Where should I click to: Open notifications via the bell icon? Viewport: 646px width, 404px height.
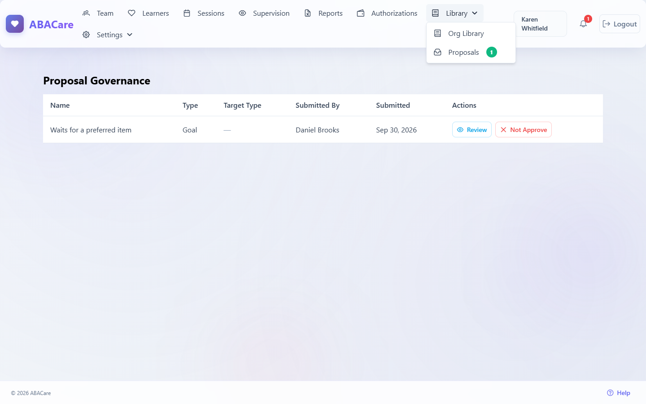[583, 24]
